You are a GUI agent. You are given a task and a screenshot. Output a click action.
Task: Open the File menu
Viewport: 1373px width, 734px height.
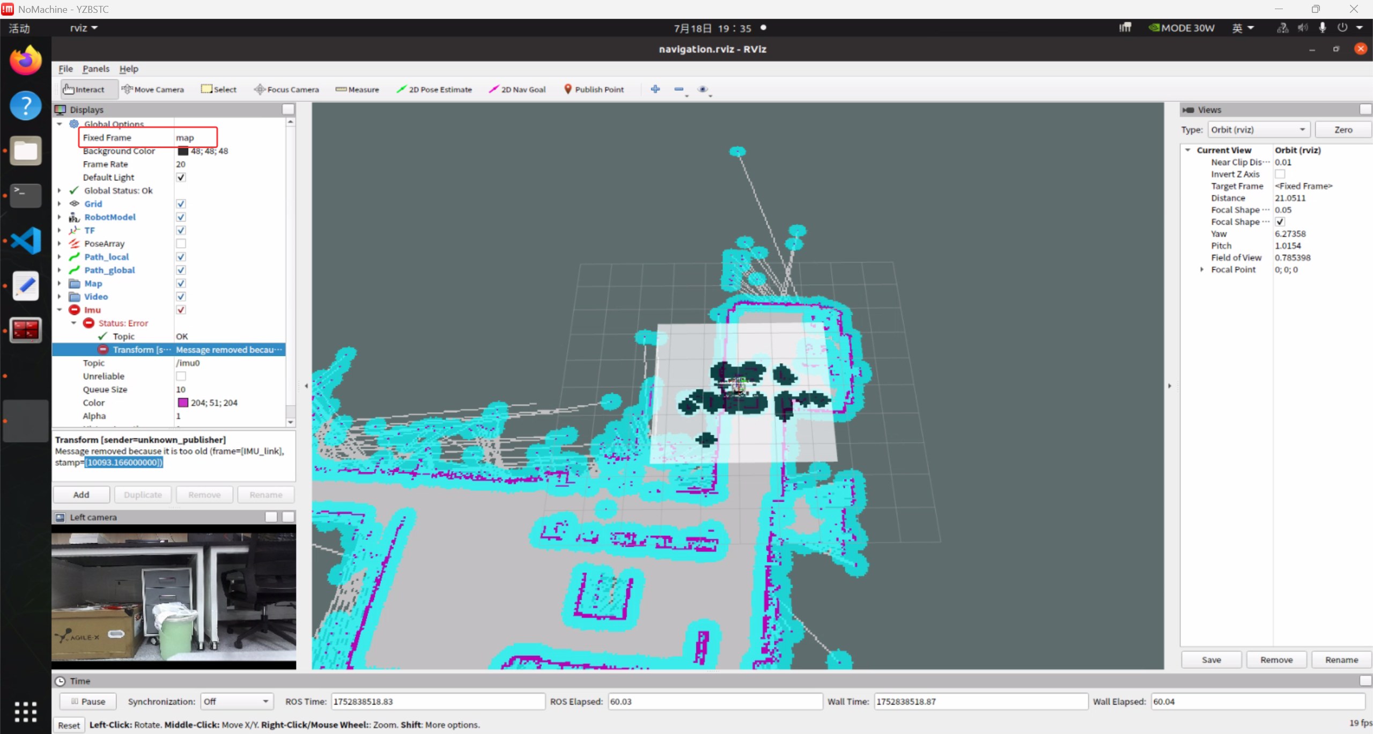tap(65, 69)
